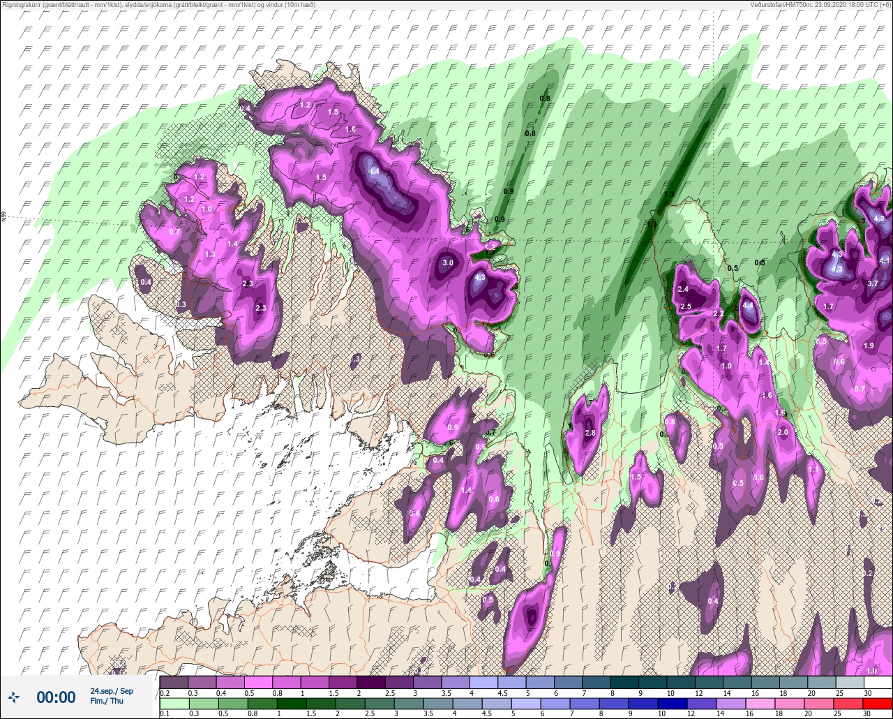Click the 2.8 precipitation value on the map
The width and height of the screenshot is (893, 719).
click(590, 433)
